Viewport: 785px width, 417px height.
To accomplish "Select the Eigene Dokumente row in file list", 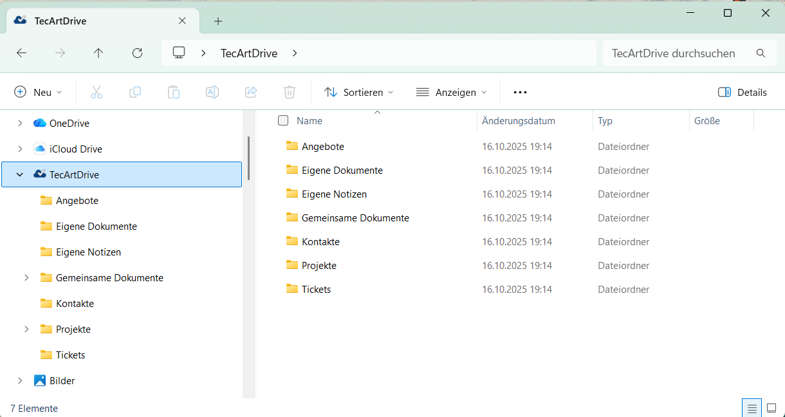I will 515,170.
